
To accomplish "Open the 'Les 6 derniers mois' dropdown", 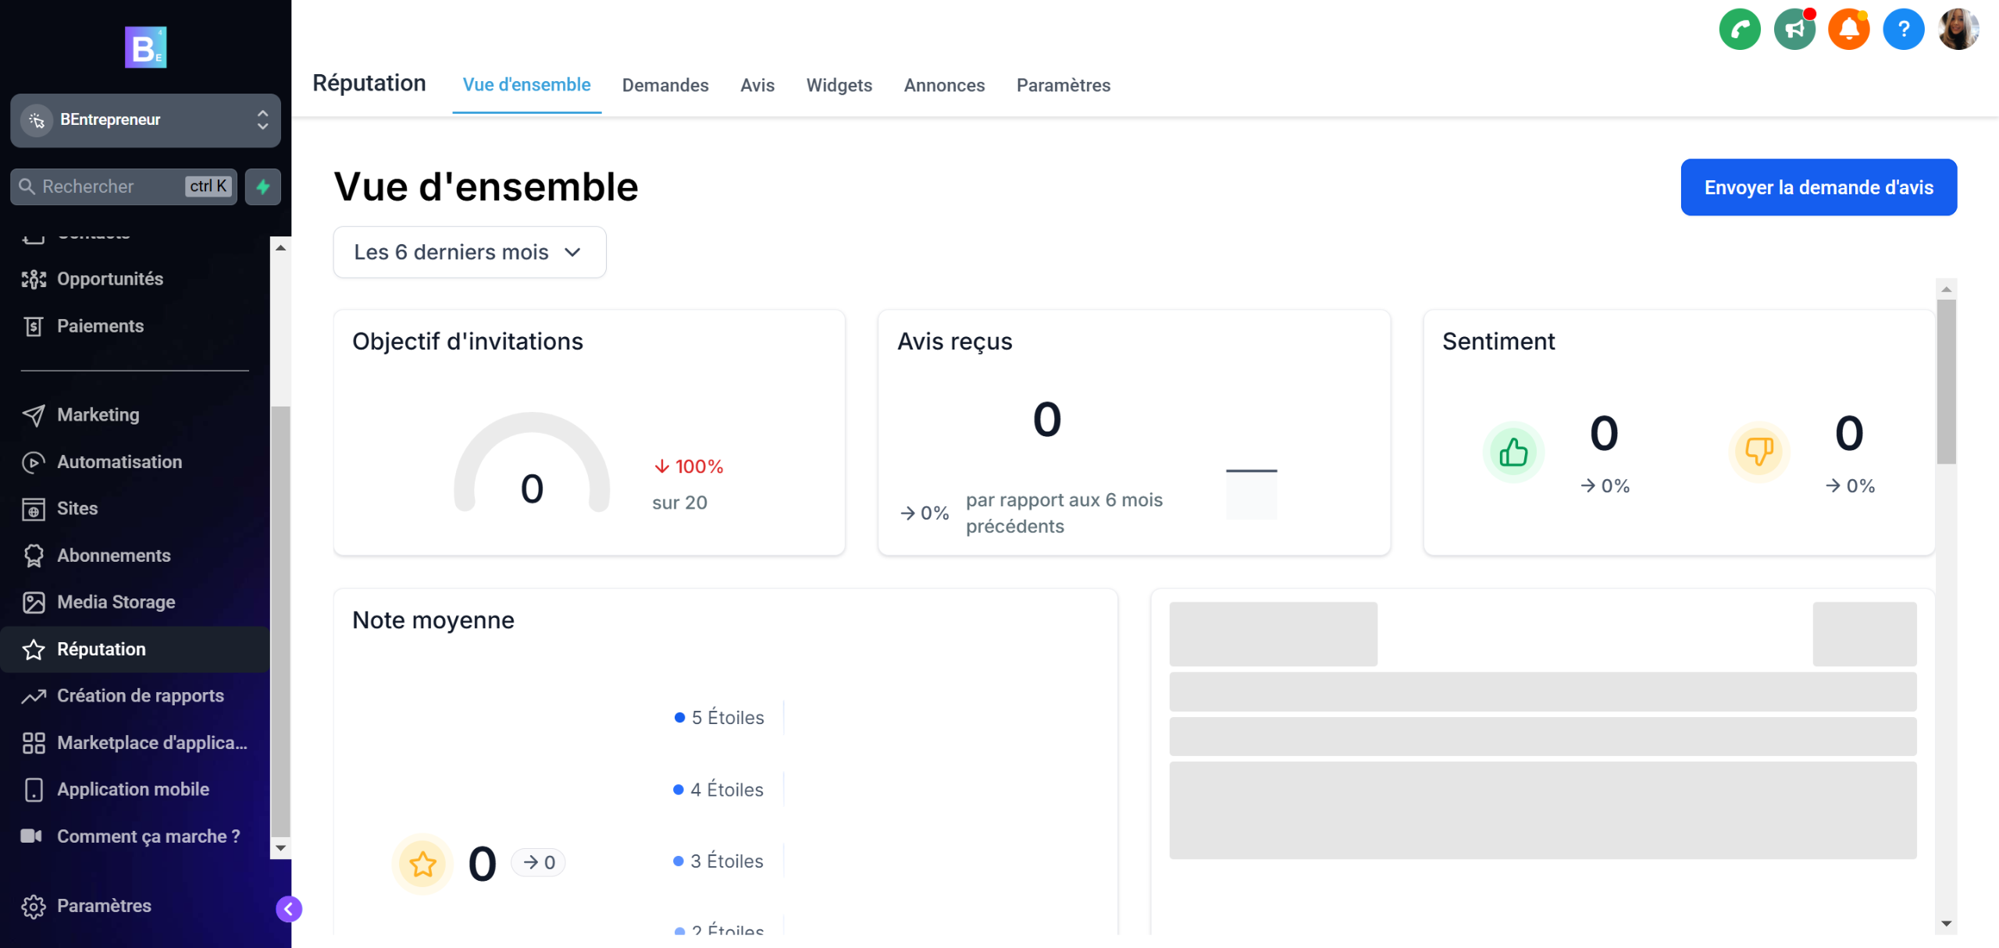I will point(469,252).
